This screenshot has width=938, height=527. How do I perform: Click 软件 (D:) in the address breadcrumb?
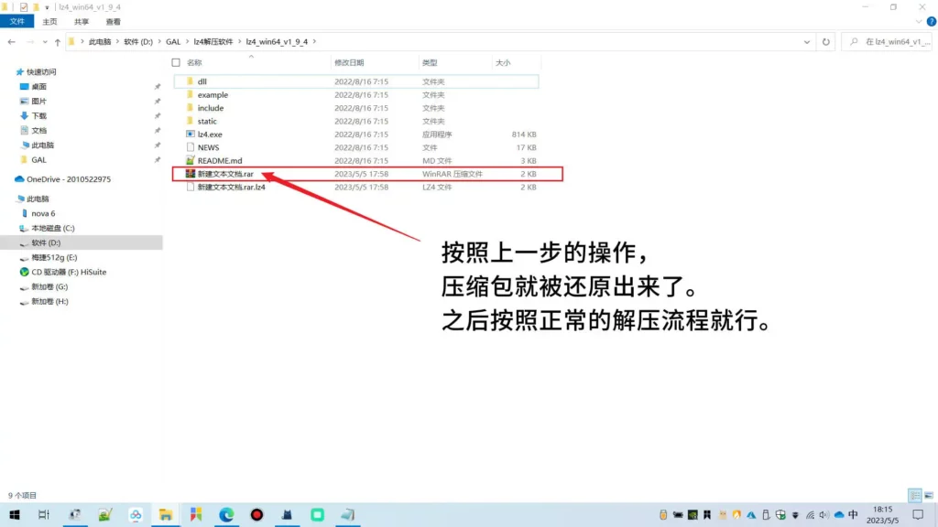pos(138,42)
